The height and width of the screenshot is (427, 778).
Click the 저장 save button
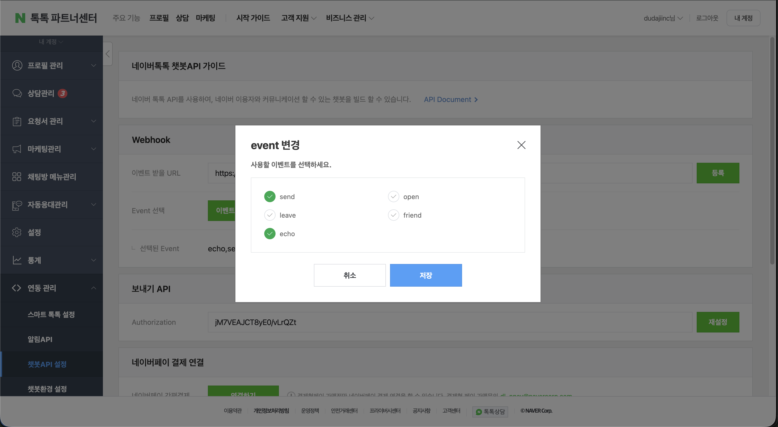coord(426,275)
